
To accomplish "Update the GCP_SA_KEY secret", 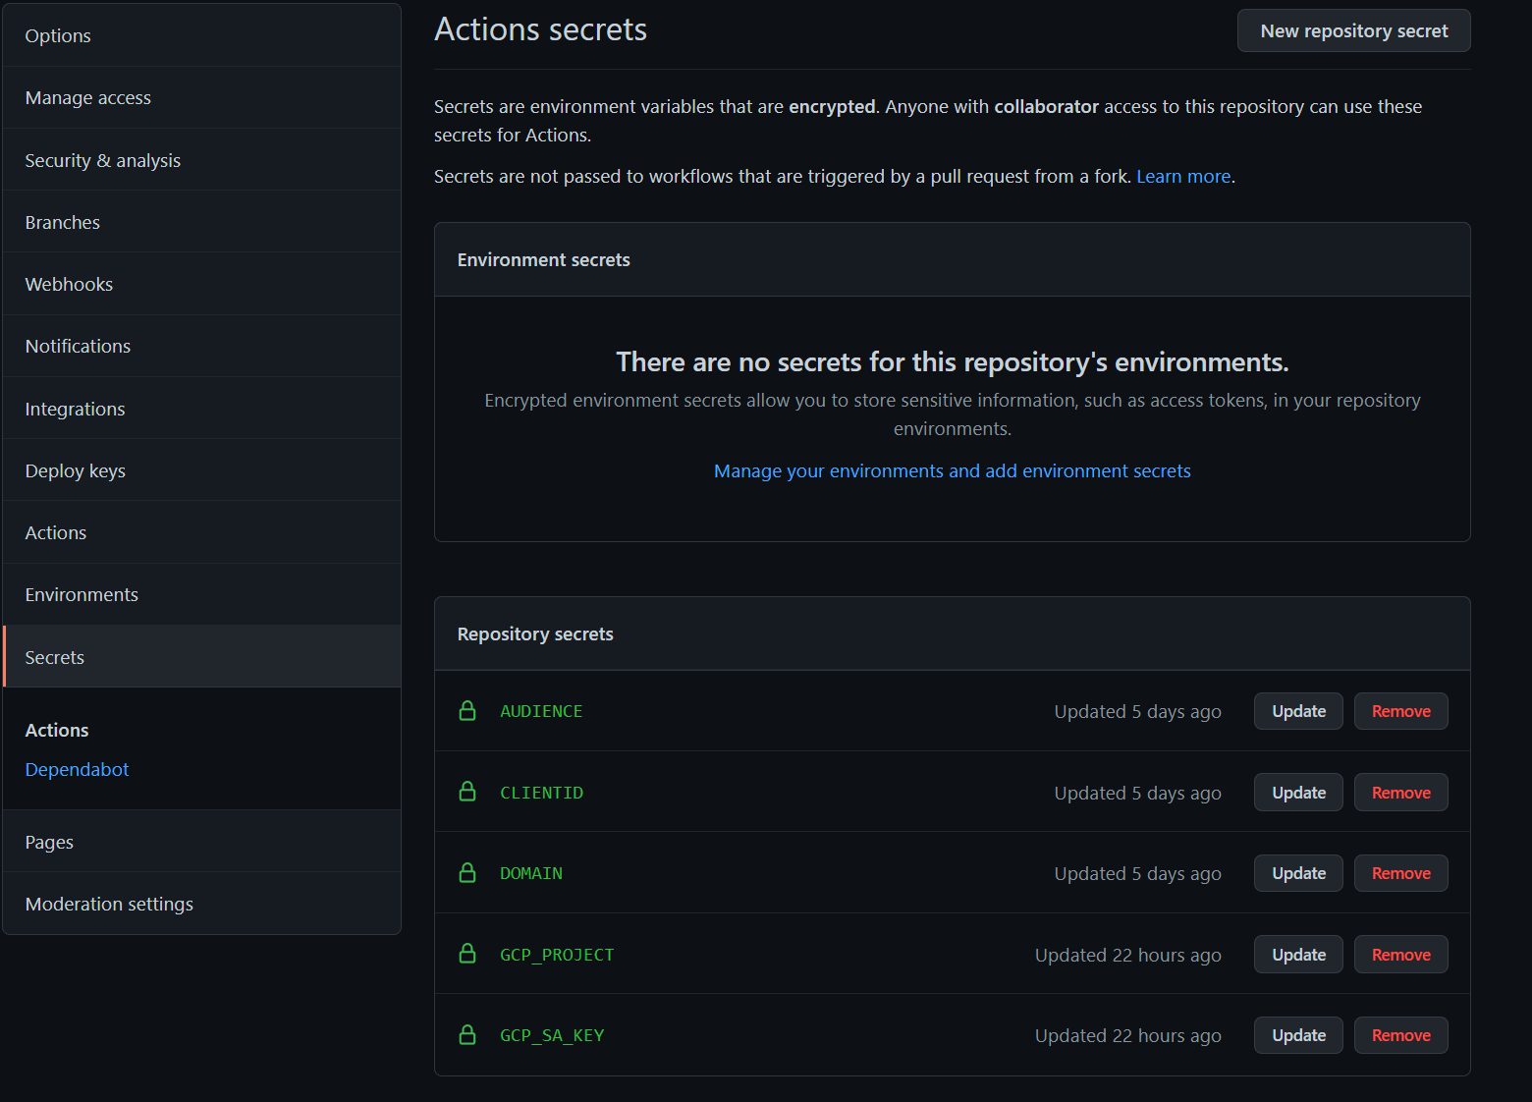I will tap(1298, 1035).
